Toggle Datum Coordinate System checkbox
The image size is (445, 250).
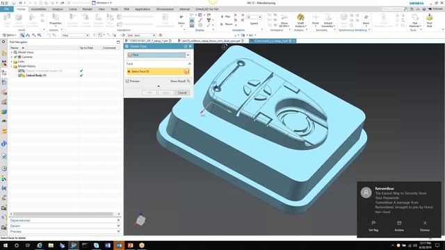coord(20,71)
